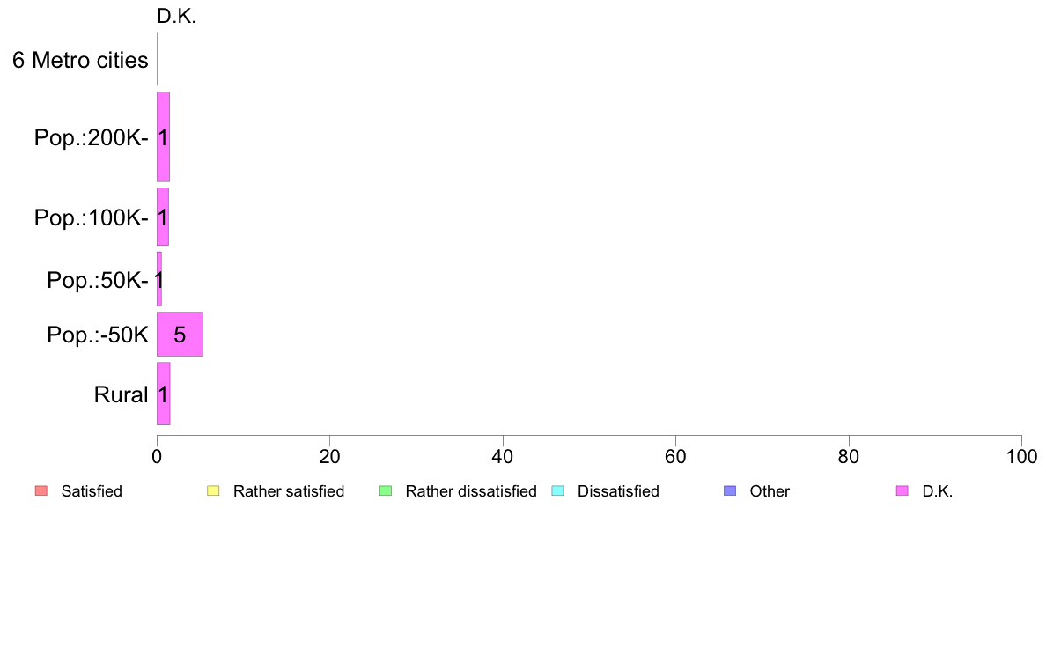Viewport: 1046px width, 648px height.
Task: Click the Pop.:-50K category label
Action: (x=98, y=335)
